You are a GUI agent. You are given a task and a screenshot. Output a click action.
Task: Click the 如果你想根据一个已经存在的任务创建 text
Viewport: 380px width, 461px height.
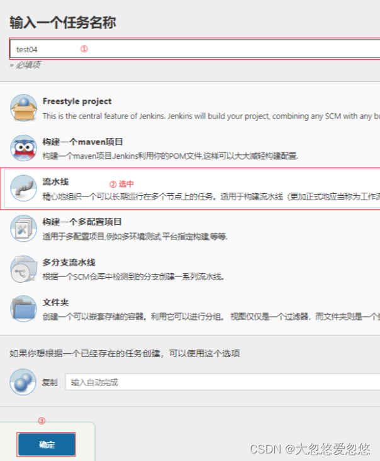click(x=125, y=353)
